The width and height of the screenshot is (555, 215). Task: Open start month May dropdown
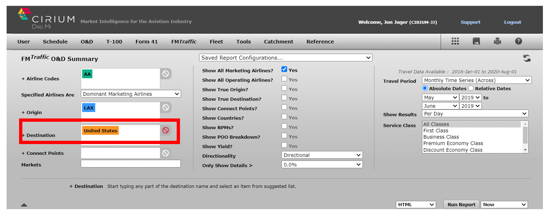pyautogui.click(x=440, y=98)
